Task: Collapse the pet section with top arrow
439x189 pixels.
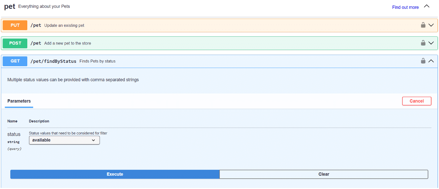Action: [x=427, y=6]
